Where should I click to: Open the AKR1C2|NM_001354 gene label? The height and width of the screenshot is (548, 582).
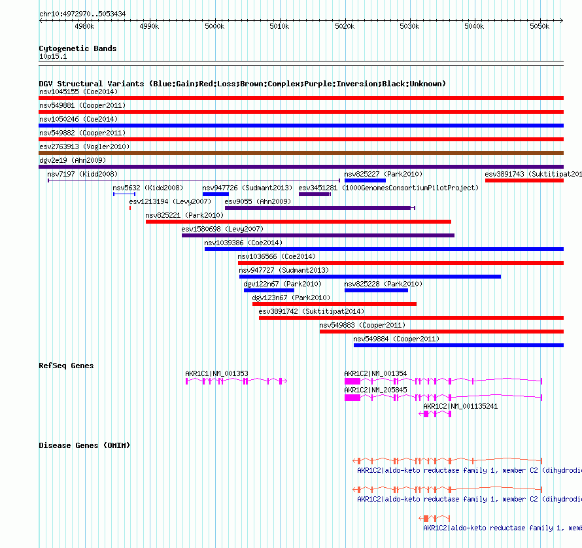[375, 373]
